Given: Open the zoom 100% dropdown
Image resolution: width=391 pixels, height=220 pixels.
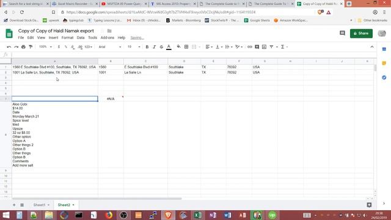Looking at the screenshot, I should click(x=45, y=47).
